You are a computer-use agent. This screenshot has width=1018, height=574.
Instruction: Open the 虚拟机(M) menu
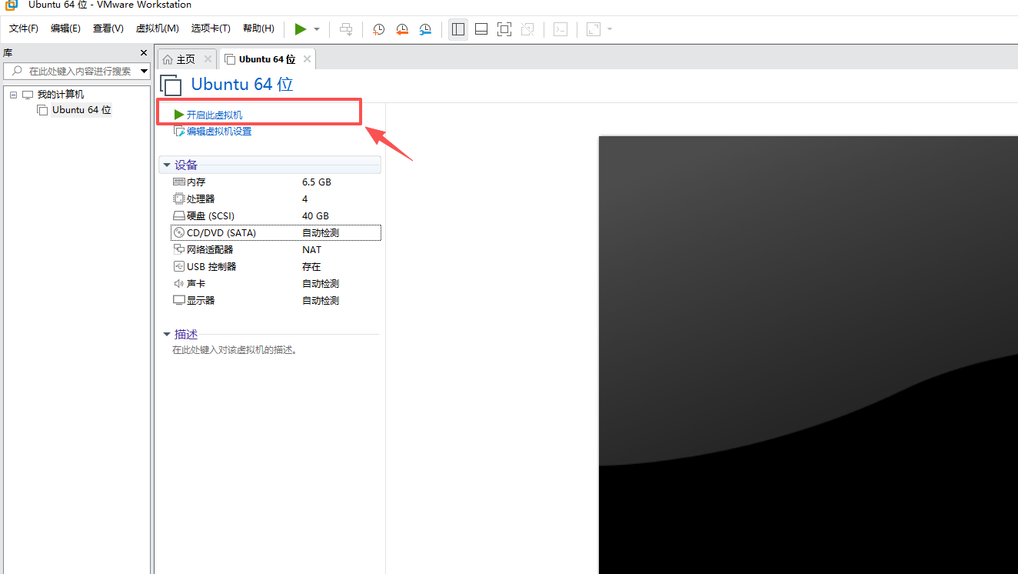(157, 28)
